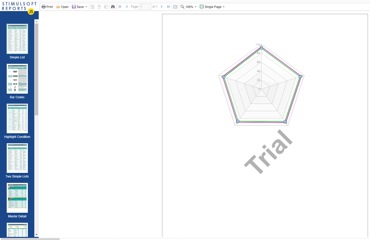Click the Print button
The height and width of the screenshot is (240, 370).
[47, 7]
